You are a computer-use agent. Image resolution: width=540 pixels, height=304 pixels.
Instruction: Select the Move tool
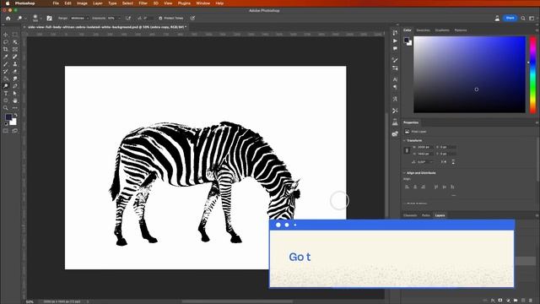(x=6, y=35)
